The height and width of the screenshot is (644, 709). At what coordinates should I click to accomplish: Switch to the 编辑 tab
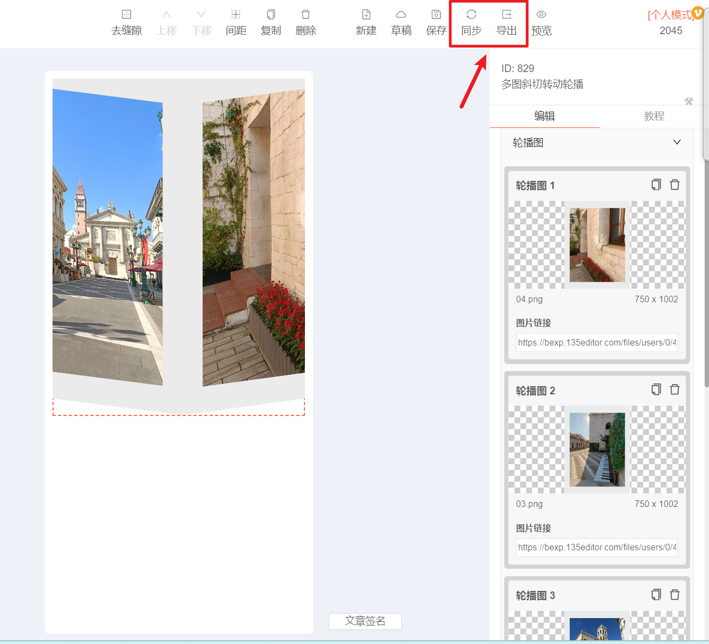tap(544, 116)
